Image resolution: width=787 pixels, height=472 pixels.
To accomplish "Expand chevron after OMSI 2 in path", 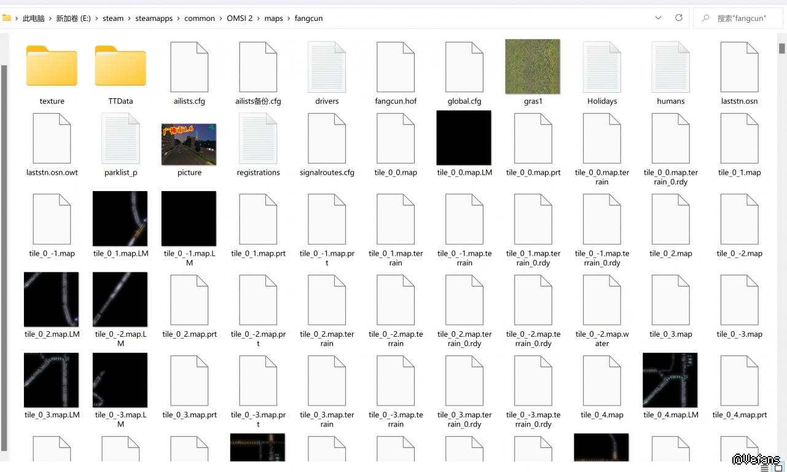I will pyautogui.click(x=259, y=18).
